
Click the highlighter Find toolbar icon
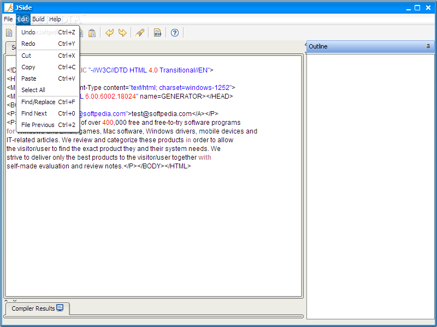point(140,33)
